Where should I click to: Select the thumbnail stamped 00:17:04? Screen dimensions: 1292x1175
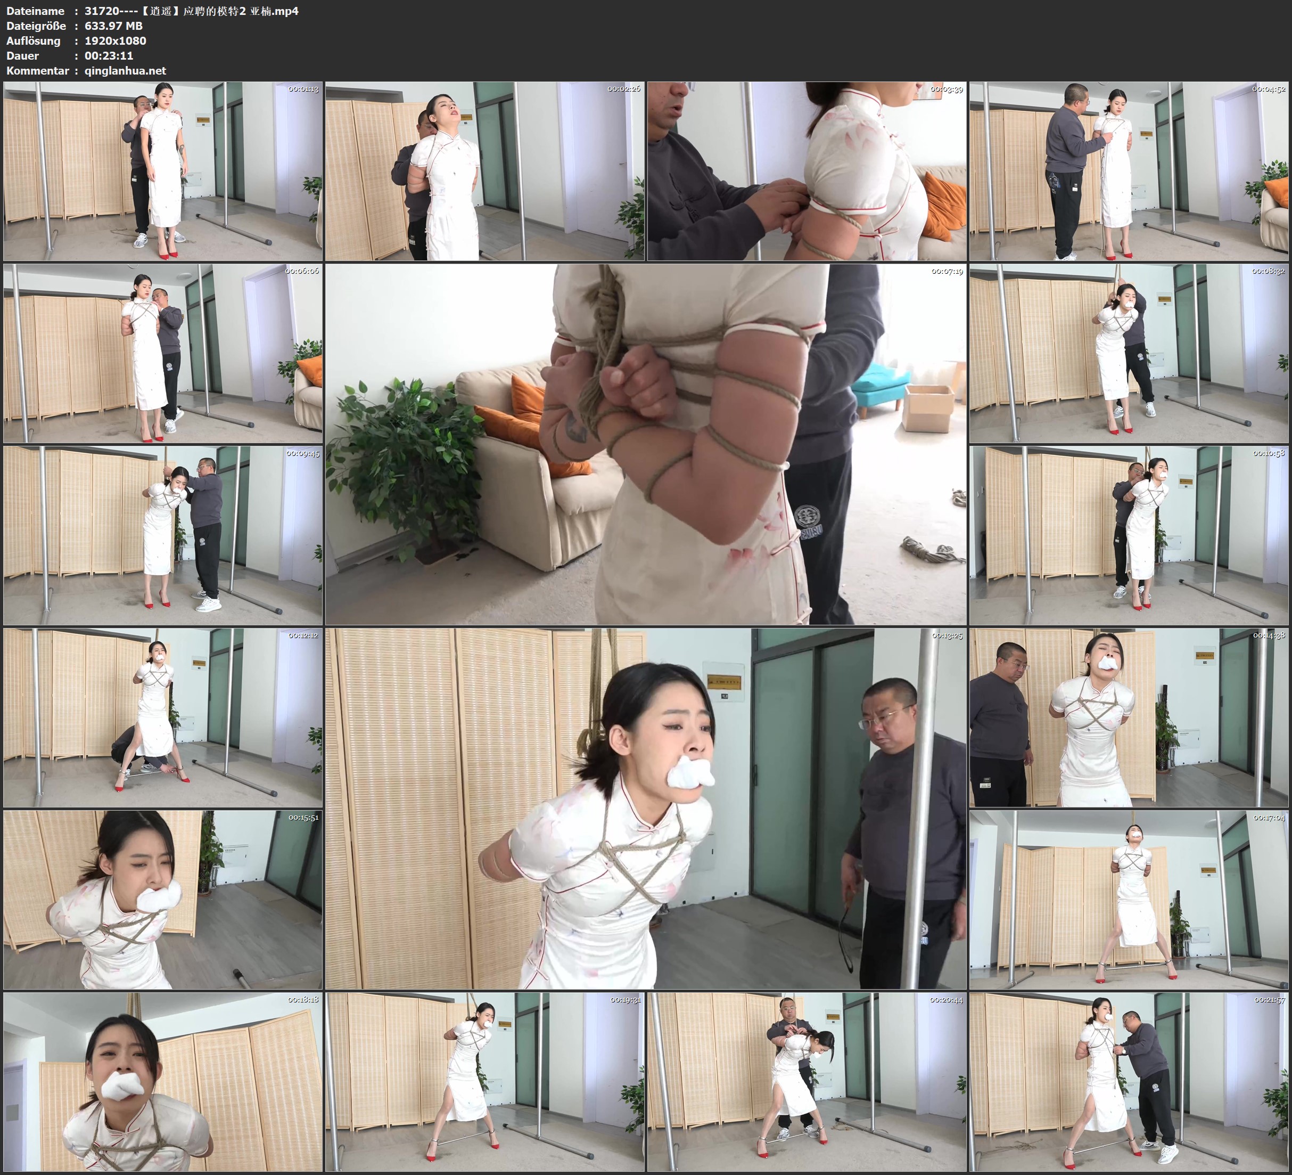pos(1129,900)
